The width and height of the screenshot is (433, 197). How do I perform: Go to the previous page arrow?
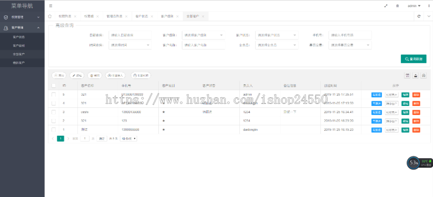pos(53,139)
